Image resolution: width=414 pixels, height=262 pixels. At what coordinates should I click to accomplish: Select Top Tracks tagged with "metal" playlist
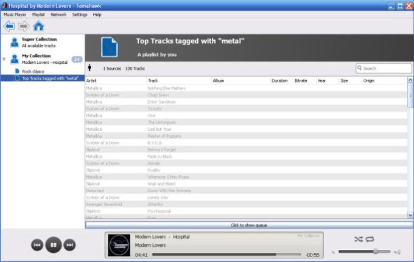point(43,78)
